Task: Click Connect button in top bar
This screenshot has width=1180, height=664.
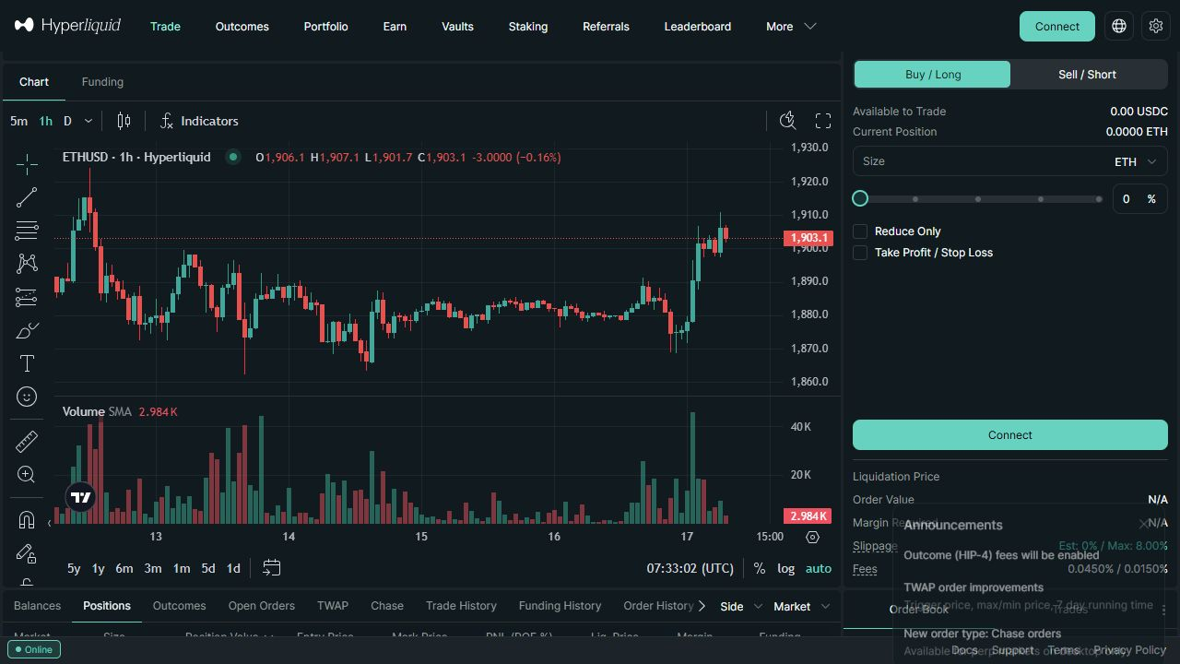Action: [1056, 27]
